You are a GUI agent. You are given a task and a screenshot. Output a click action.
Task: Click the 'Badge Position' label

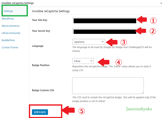tap(41, 65)
